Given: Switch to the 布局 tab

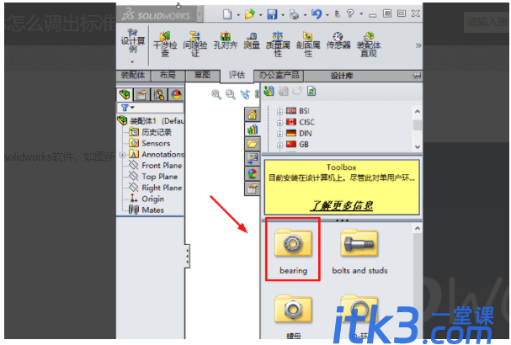Looking at the screenshot, I should (x=168, y=76).
